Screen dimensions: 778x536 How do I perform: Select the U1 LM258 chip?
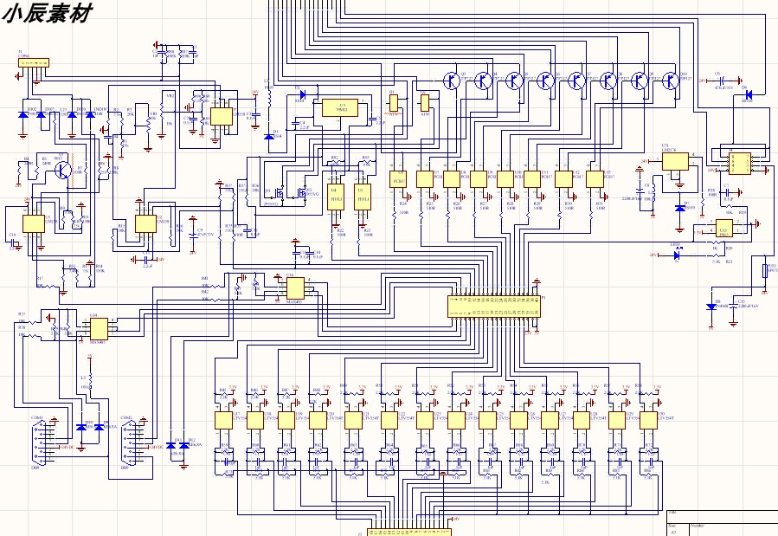pyautogui.click(x=33, y=223)
